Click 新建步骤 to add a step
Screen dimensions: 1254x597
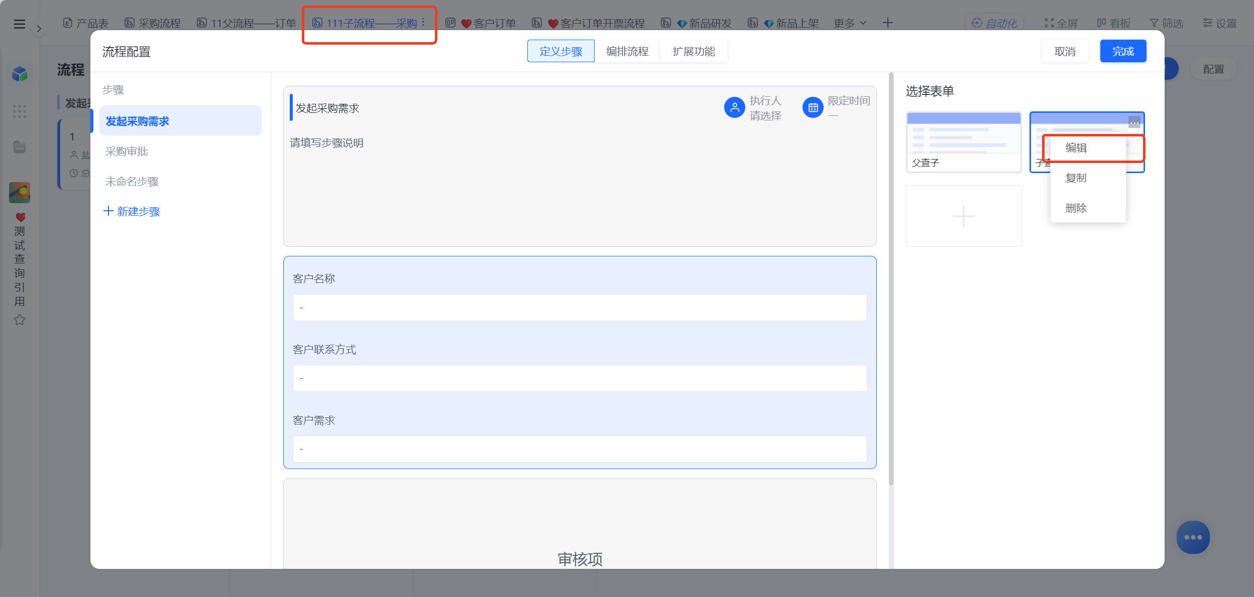tap(132, 211)
